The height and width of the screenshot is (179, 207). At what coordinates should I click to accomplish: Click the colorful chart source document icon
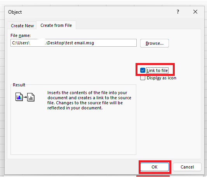point(19,97)
